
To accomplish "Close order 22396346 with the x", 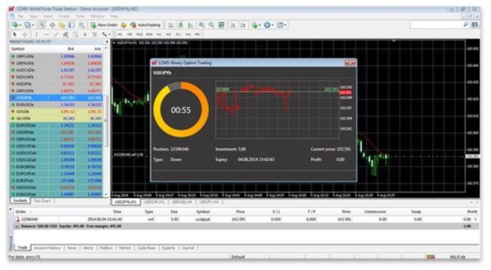I will tap(475, 219).
